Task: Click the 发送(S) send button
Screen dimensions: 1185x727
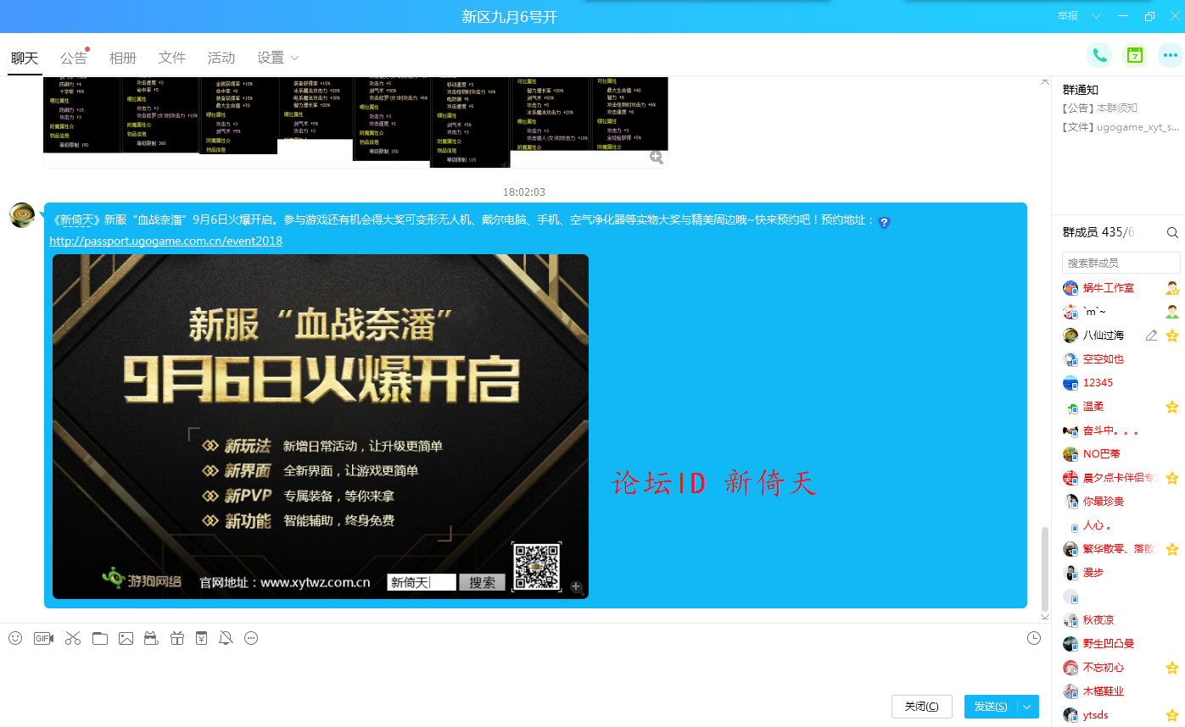Action: tap(991, 707)
